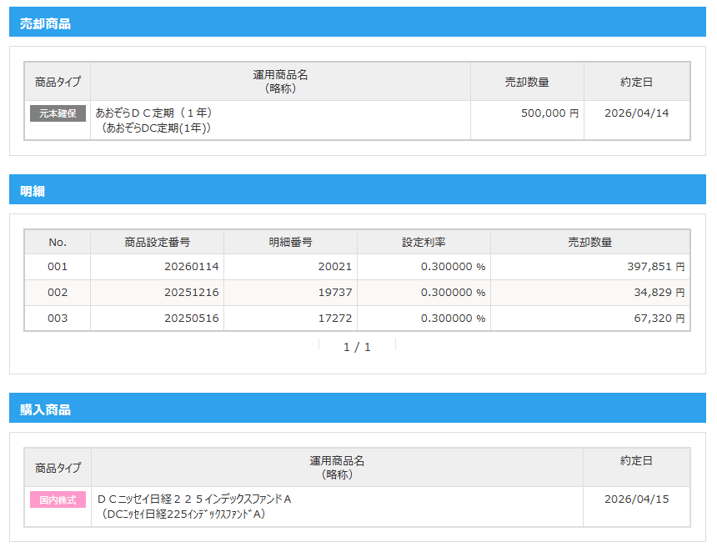
Task: Select detail row 001
Action: (58, 267)
